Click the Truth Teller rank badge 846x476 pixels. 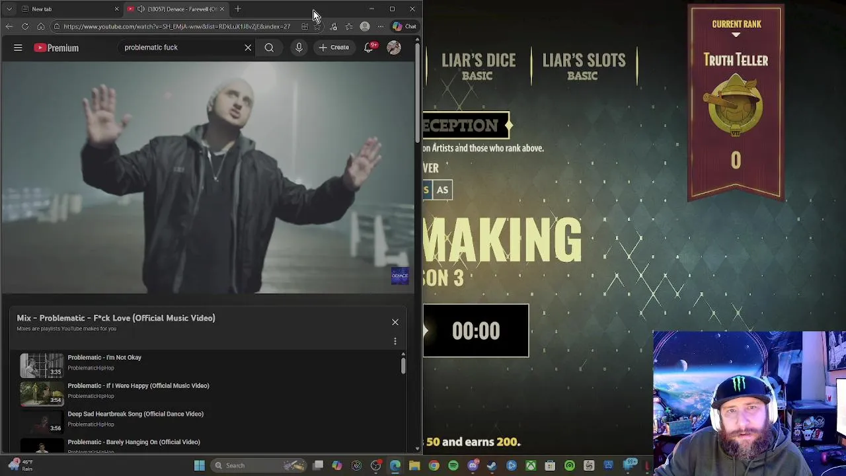tap(736, 104)
